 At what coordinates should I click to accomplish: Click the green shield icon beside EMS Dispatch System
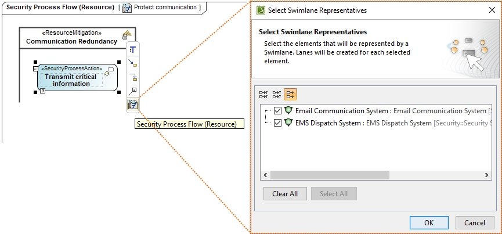(x=288, y=123)
